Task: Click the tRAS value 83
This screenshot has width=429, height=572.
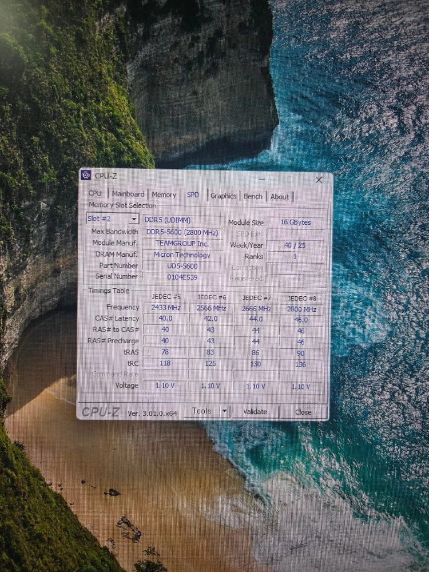Action: pos(210,352)
